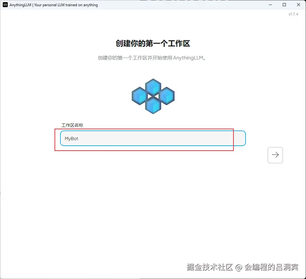Click the workspace name field containing MyBot

click(x=153, y=138)
